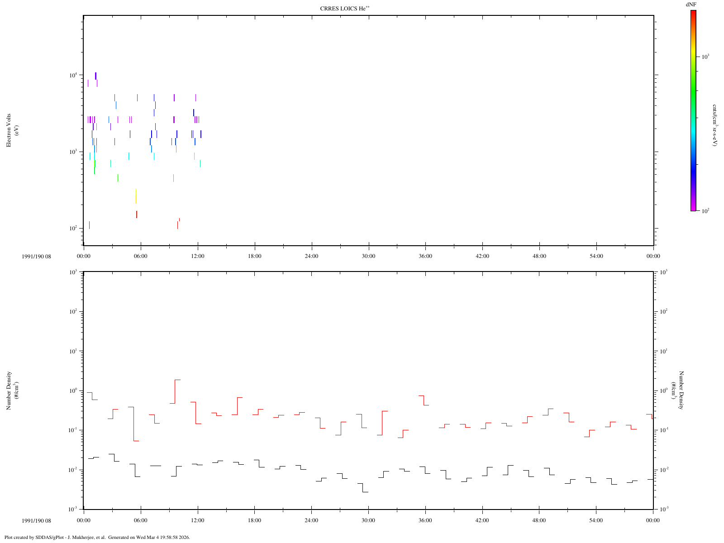Viewport: 724px width, 543px height.
Task: Select the Electron Volts (eV) axis label
Action: click(x=12, y=130)
